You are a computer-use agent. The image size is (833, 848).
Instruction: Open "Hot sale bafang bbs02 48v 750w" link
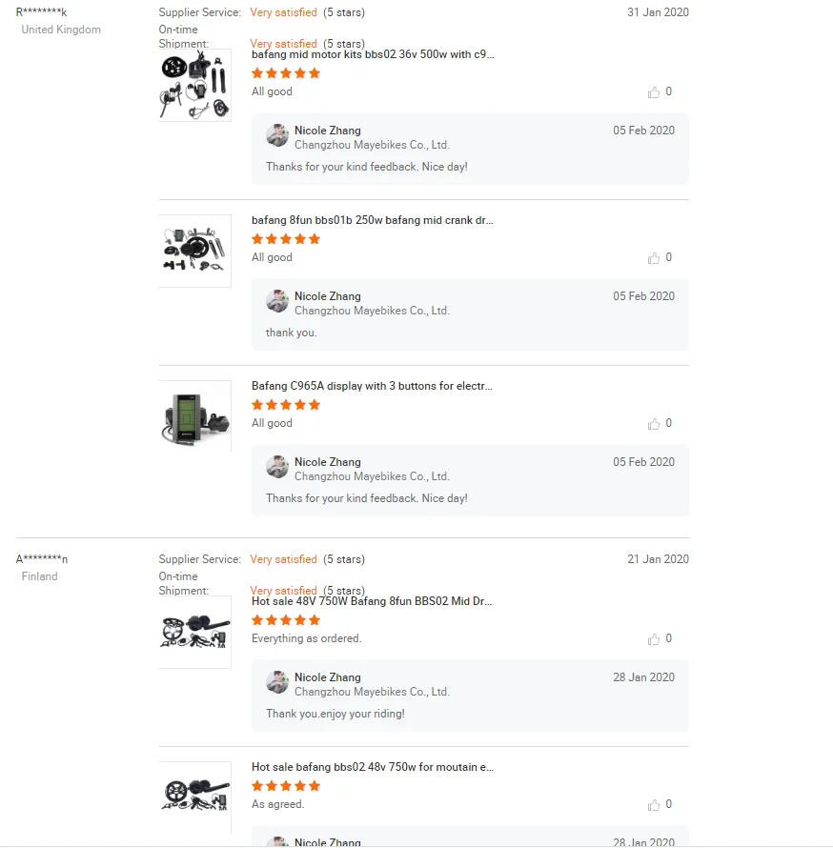click(x=373, y=767)
